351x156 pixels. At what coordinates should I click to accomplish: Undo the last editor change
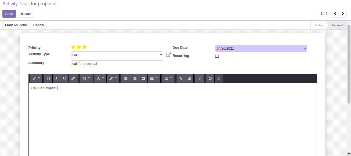pyautogui.click(x=210, y=78)
